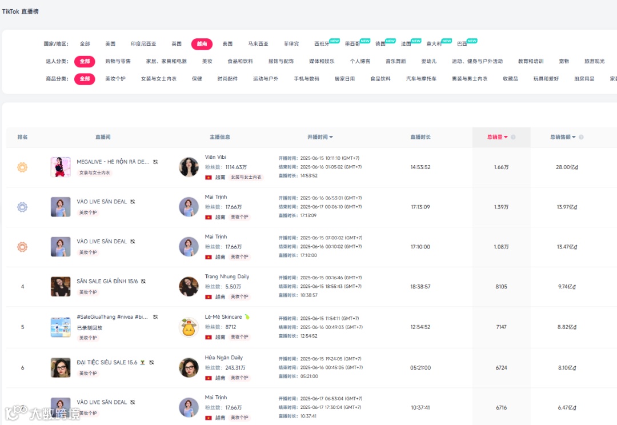Open Lê-Mê Skincare streamer avatar
This screenshot has height=425, width=617.
[189, 327]
